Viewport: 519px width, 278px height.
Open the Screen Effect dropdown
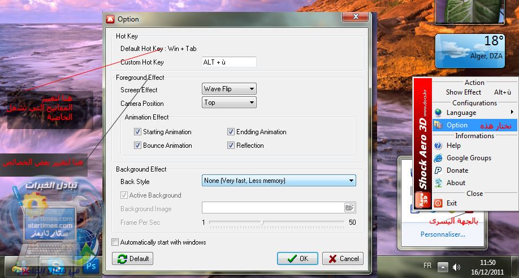229,89
